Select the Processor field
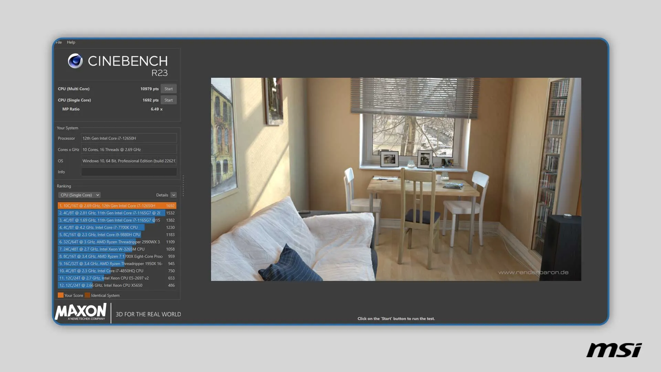 pyautogui.click(x=129, y=138)
